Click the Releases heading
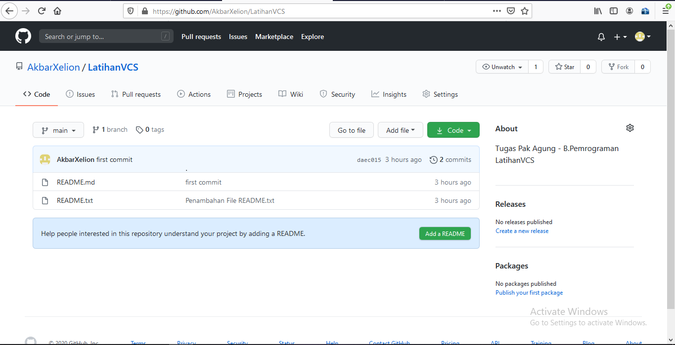The height and width of the screenshot is (345, 675). coord(510,204)
